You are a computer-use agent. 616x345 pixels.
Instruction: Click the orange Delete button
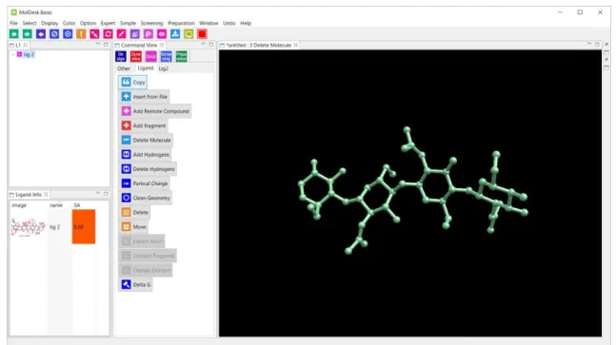135,212
